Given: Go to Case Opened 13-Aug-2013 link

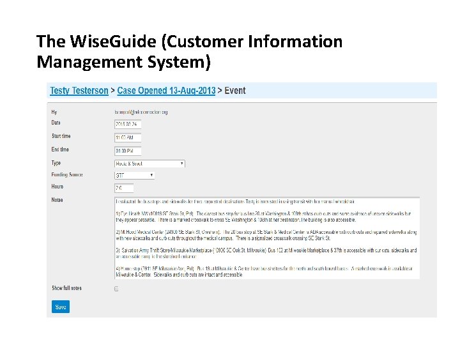Looking at the screenshot, I should [x=166, y=91].
